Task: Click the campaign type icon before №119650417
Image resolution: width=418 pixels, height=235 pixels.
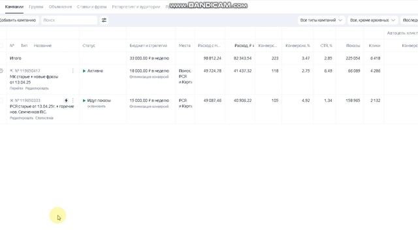Action: (x=12, y=70)
